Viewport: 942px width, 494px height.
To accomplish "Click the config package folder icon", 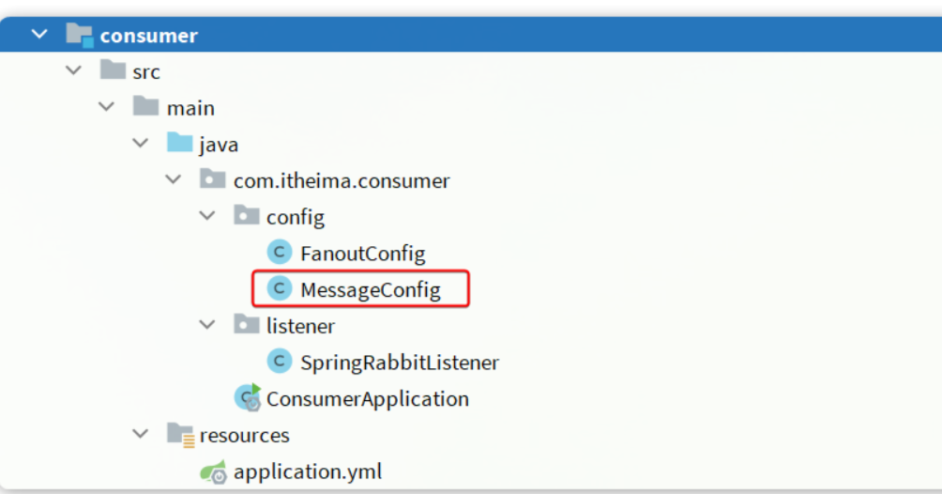I will tap(247, 216).
